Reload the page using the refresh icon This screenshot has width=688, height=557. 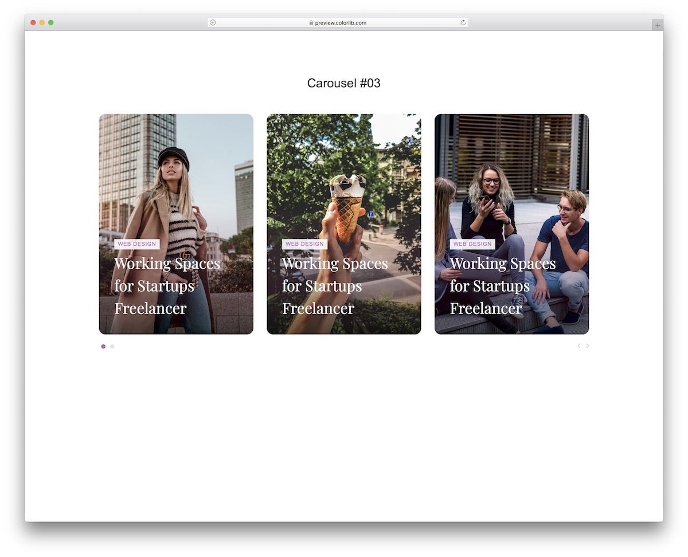[x=463, y=23]
